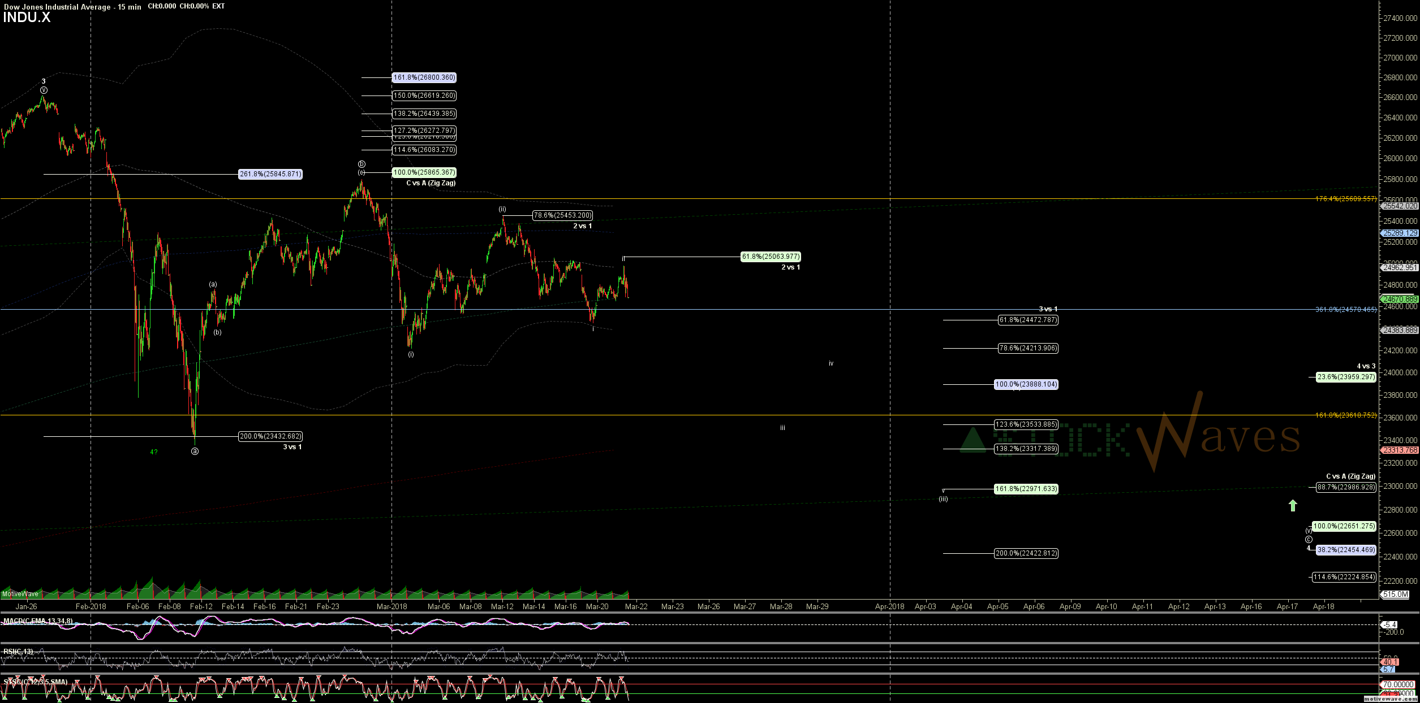
Task: Click the 2 vs 1 label under 61.8%(25063.977)
Action: tap(791, 267)
